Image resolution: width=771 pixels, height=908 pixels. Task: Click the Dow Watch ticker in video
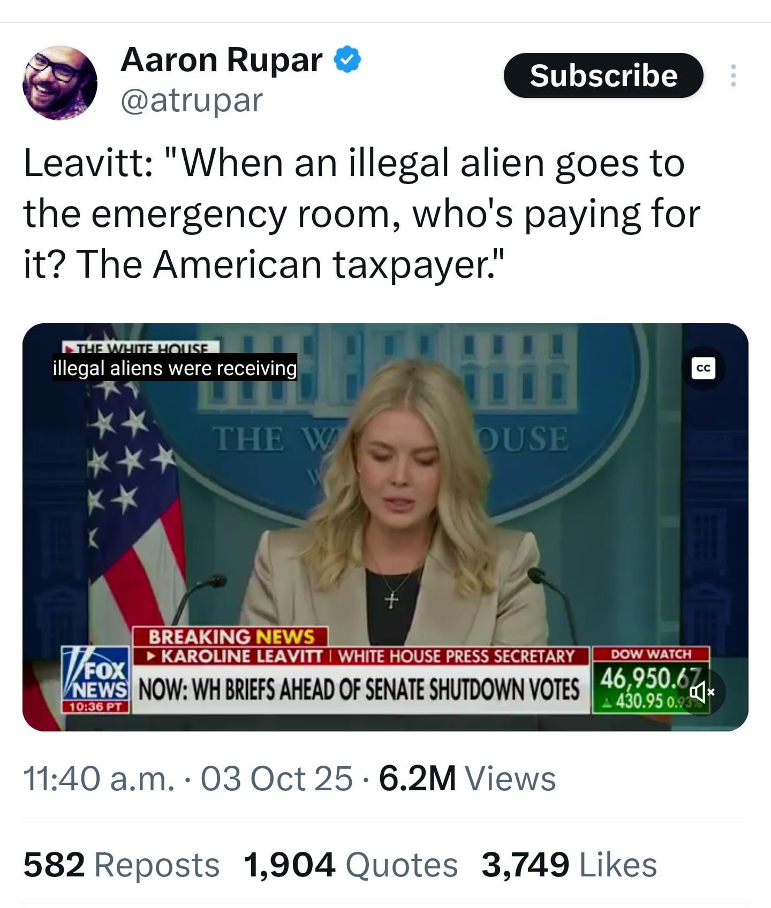pos(651,680)
